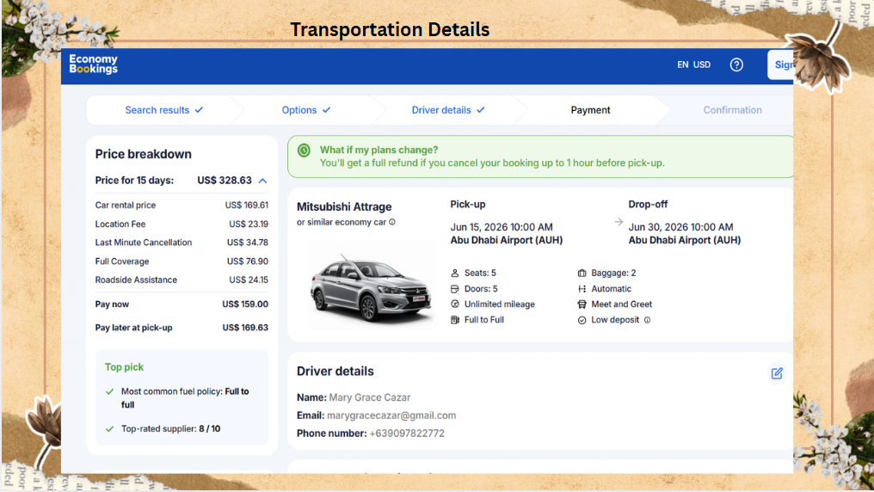The height and width of the screenshot is (492, 874).
Task: Click info icon beside similar economy car
Action: pyautogui.click(x=392, y=222)
